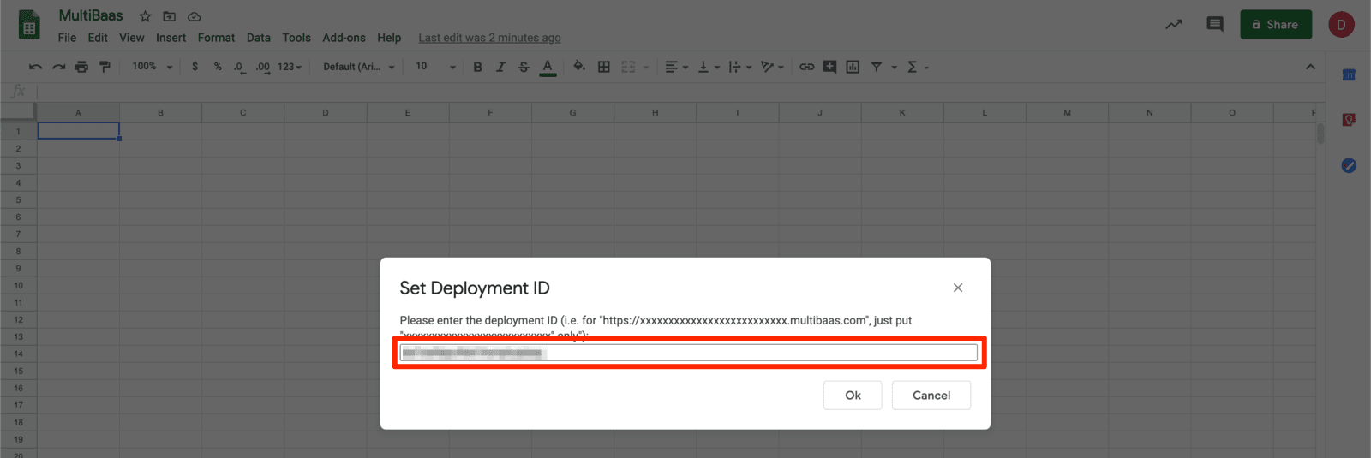Open the Default font dropdown
Image resolution: width=1371 pixels, height=458 pixels.
359,67
